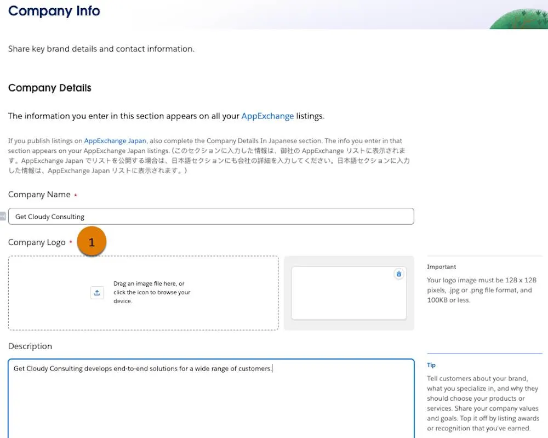Image resolution: width=548 pixels, height=438 pixels.
Task: Click the small ellipsis icon beside the Company Name field
Action: pos(2,217)
